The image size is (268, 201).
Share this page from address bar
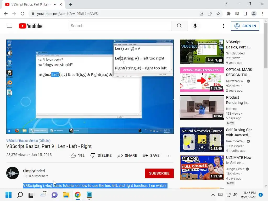[x=210, y=14]
